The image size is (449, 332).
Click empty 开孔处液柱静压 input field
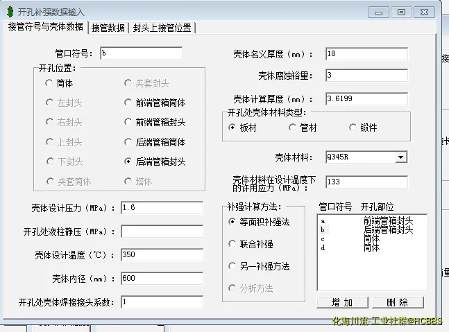[162, 231]
